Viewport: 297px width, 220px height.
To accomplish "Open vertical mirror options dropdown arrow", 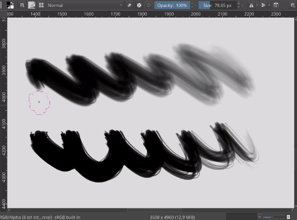I will click(269, 5).
